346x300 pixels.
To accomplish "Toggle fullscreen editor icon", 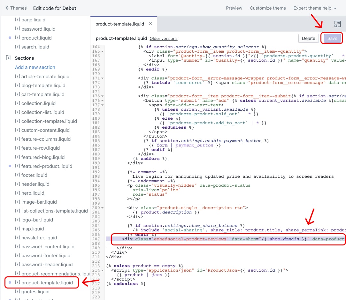I will [x=337, y=24].
